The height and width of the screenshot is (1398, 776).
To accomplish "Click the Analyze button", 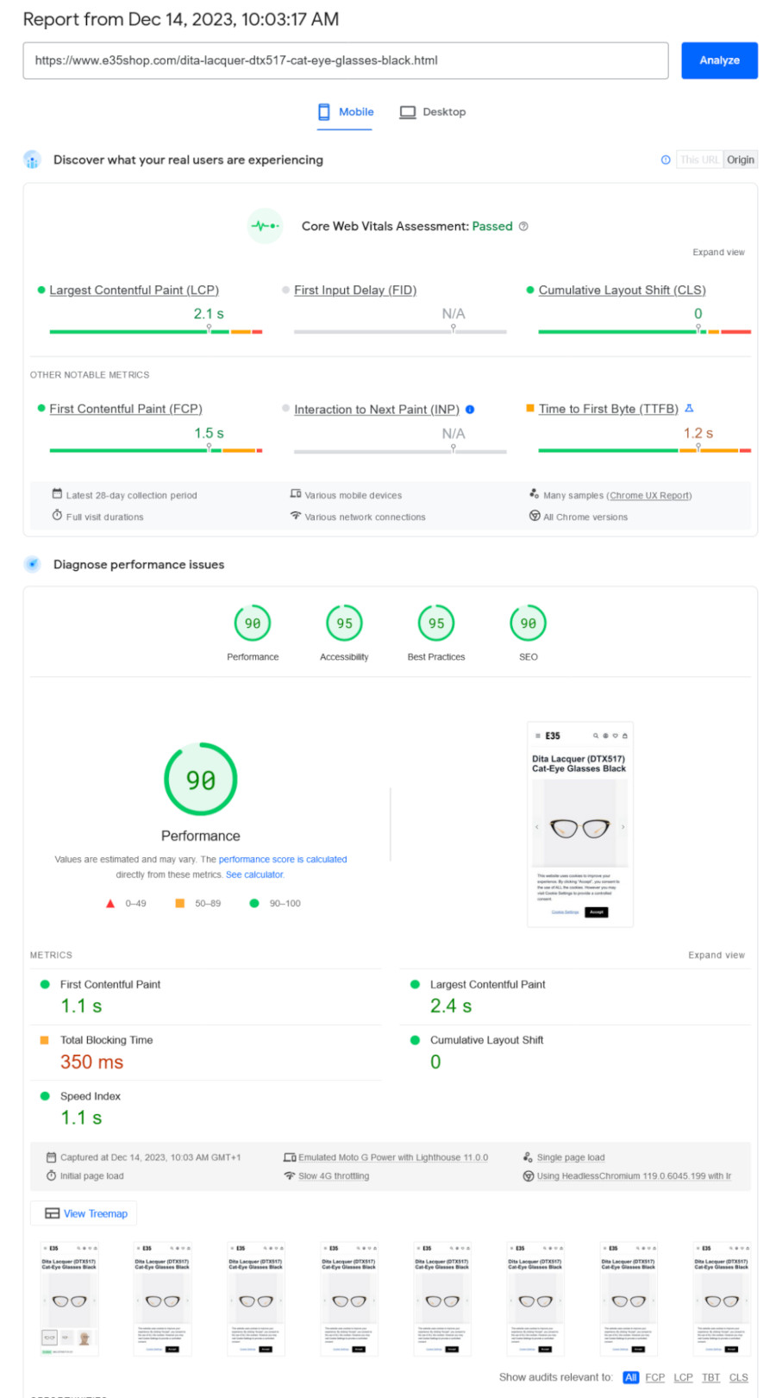I will click(719, 60).
